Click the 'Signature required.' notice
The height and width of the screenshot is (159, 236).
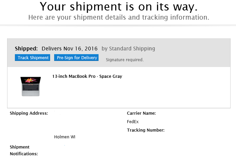125,60
